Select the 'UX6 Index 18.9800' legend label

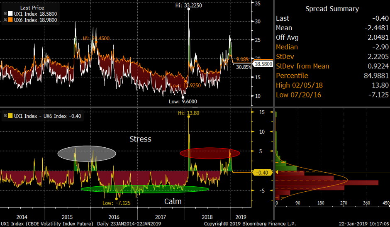point(36,20)
